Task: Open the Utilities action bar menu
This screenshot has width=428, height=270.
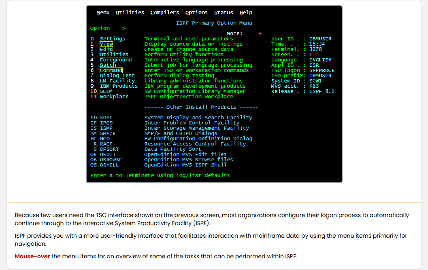Action: [x=130, y=13]
